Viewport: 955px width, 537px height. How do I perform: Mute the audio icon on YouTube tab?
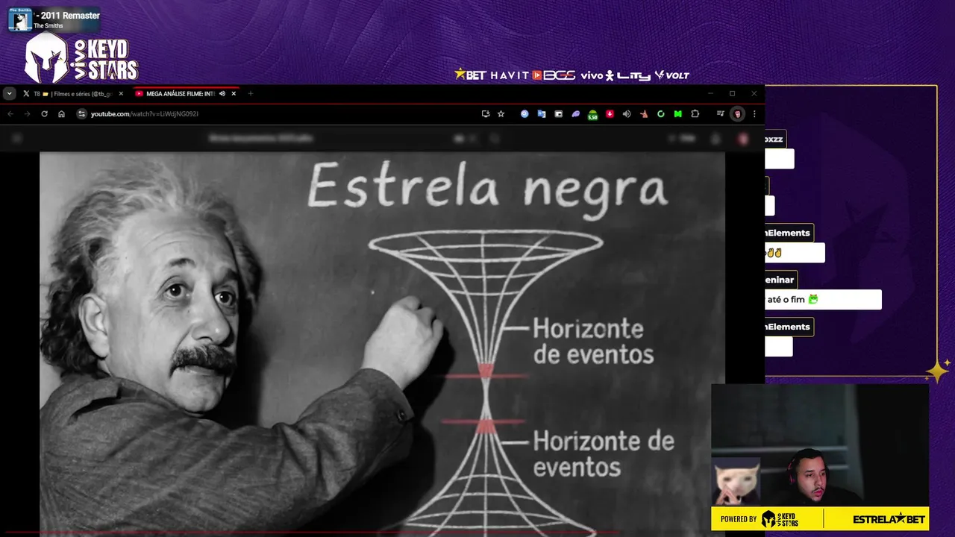222,94
